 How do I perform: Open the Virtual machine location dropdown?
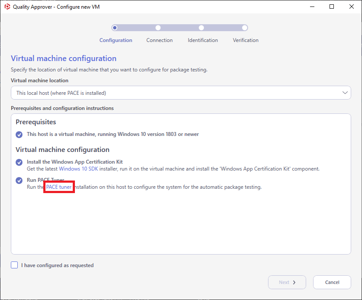click(181, 93)
